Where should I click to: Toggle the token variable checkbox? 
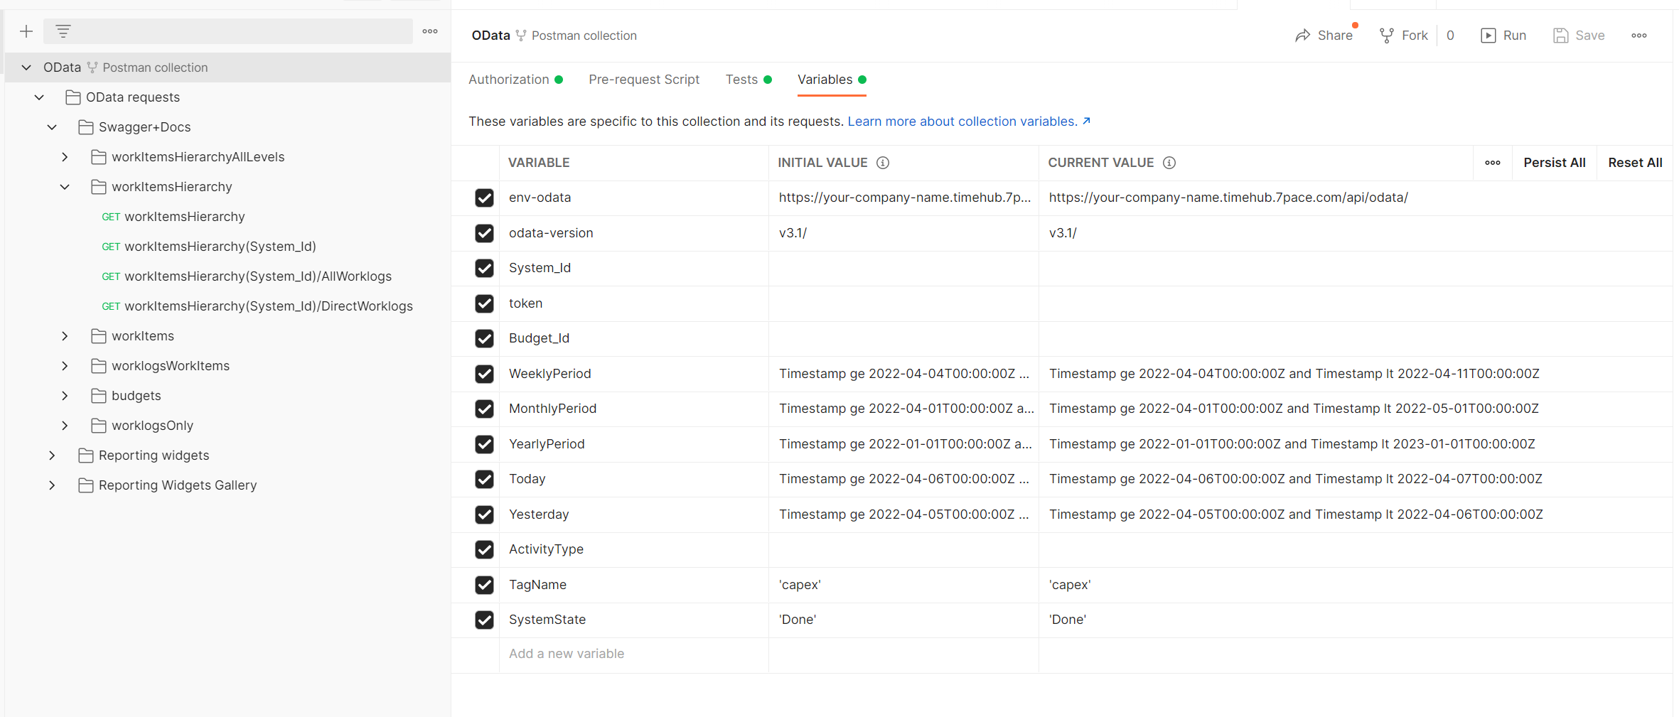pyautogui.click(x=484, y=303)
